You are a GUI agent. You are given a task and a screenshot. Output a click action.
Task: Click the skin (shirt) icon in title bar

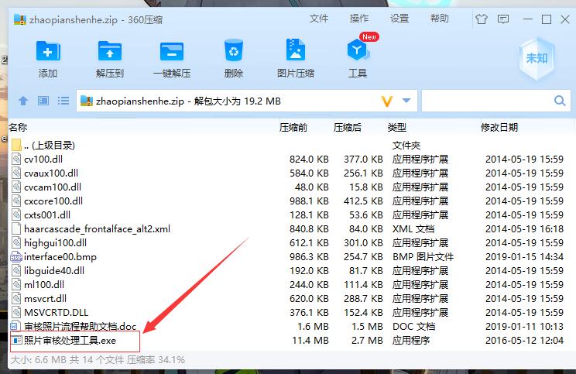pos(482,19)
